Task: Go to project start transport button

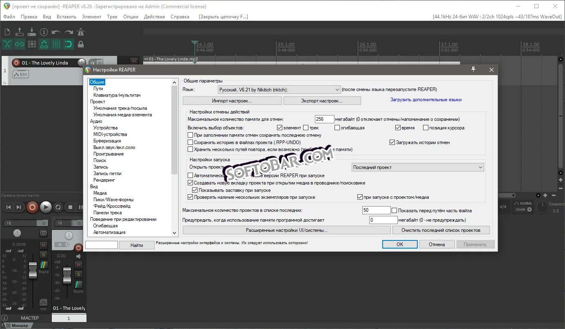Action: 8,207
